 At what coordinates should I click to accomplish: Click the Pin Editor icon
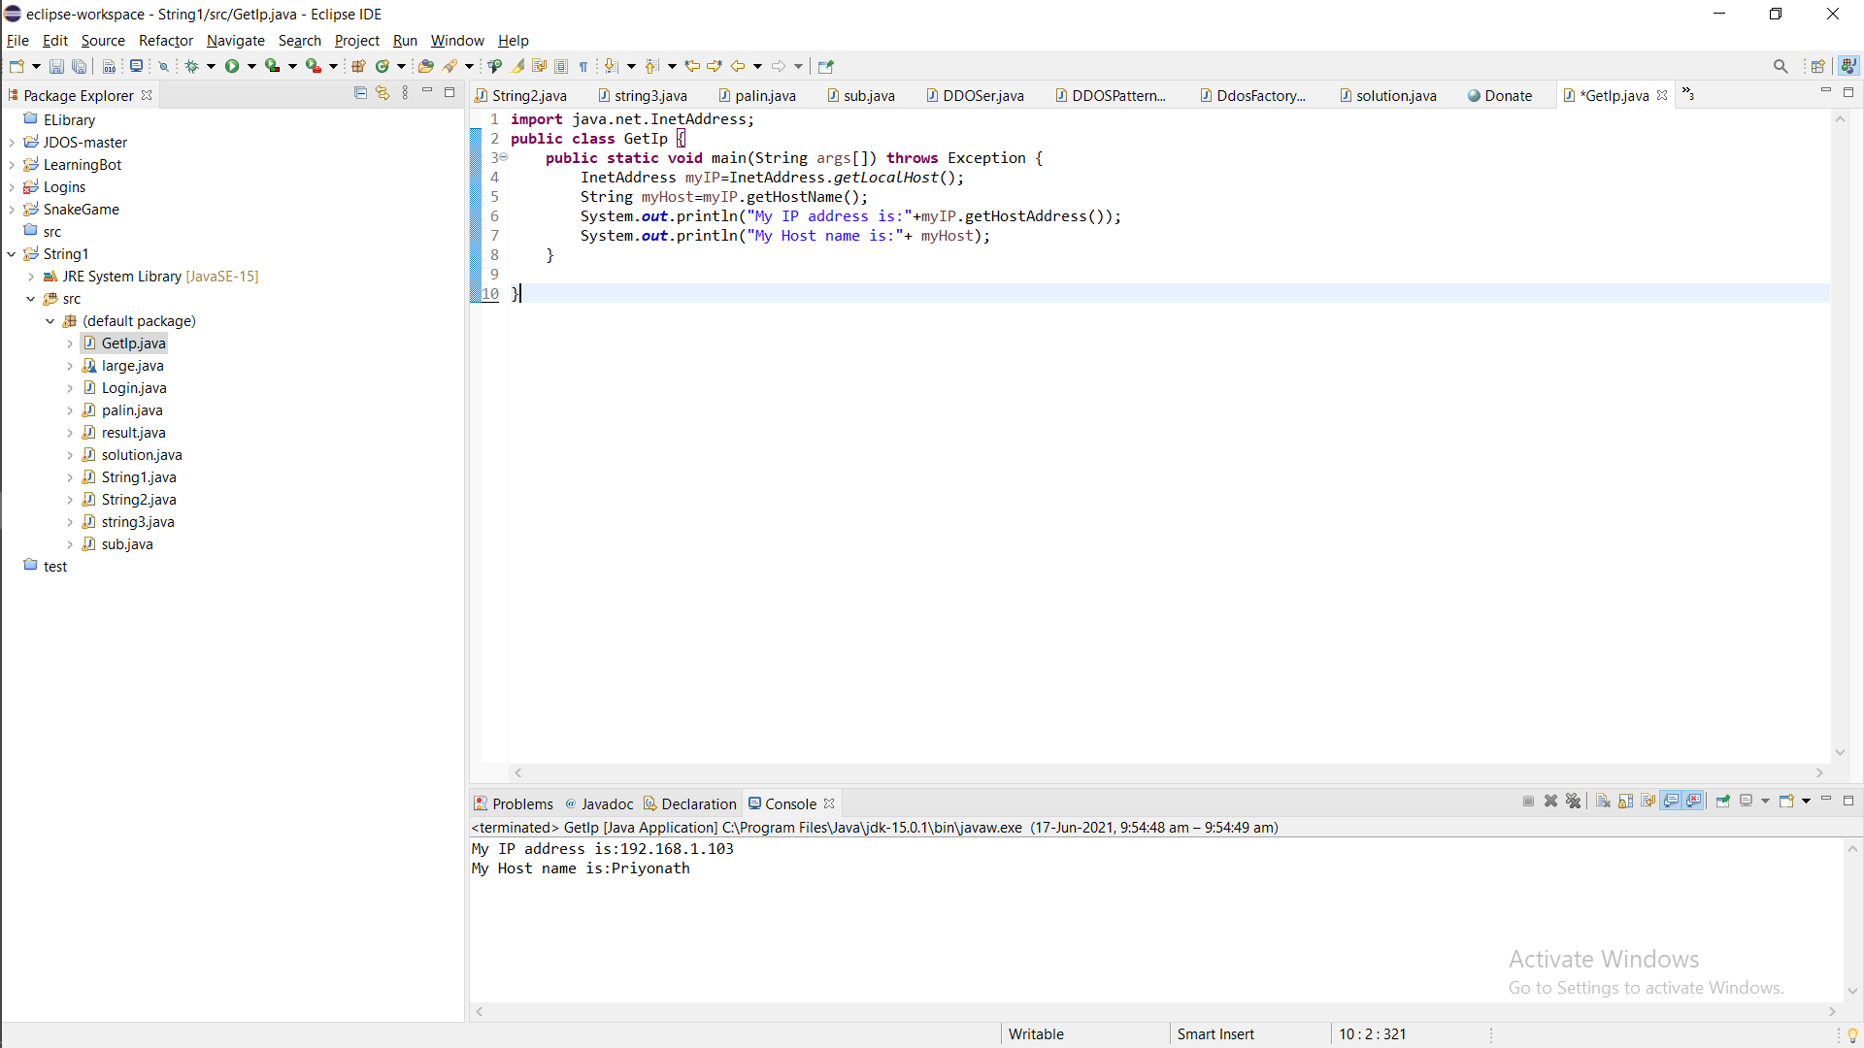coord(826,66)
